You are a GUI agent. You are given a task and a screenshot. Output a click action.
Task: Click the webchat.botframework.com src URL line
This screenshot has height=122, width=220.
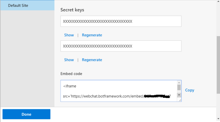(117, 96)
